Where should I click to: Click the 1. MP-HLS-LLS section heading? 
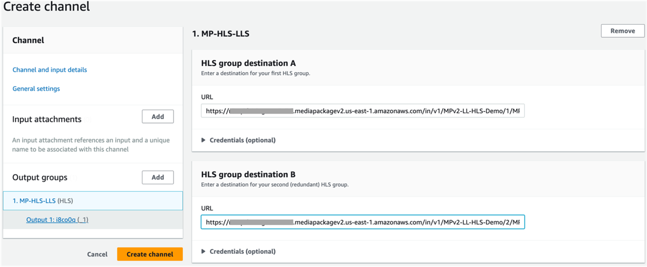[x=221, y=33]
